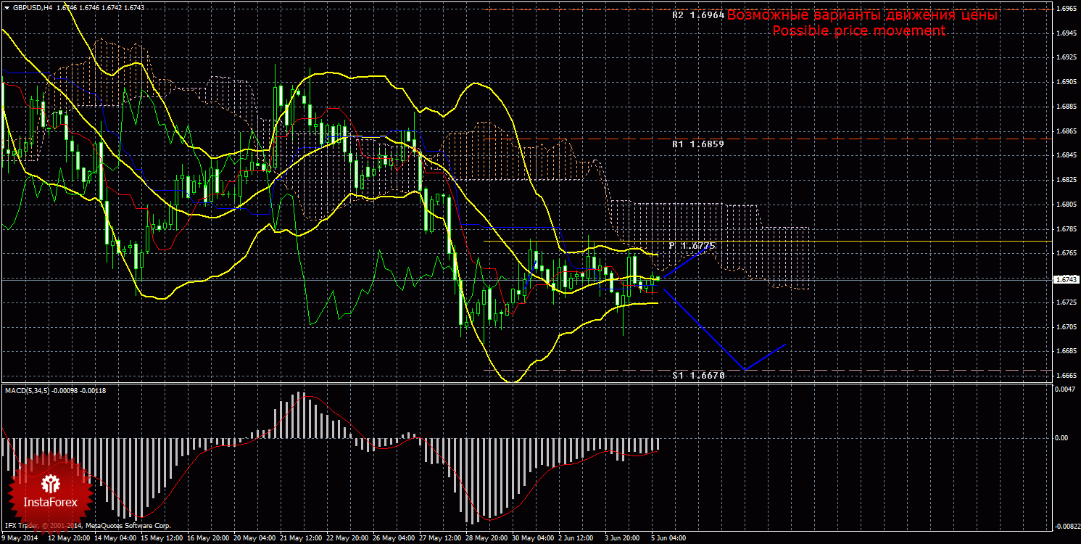The height and width of the screenshot is (544, 1081).
Task: Click the 1.6725 price scale value
Action: click(1066, 302)
